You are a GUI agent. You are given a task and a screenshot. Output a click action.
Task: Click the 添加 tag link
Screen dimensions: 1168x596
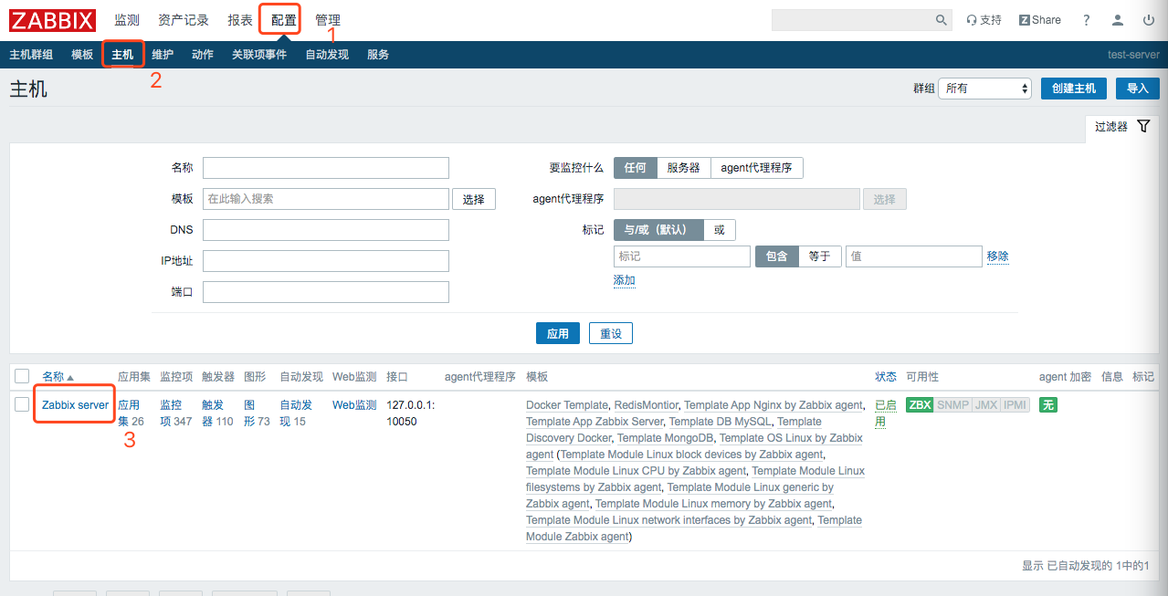pyautogui.click(x=625, y=280)
